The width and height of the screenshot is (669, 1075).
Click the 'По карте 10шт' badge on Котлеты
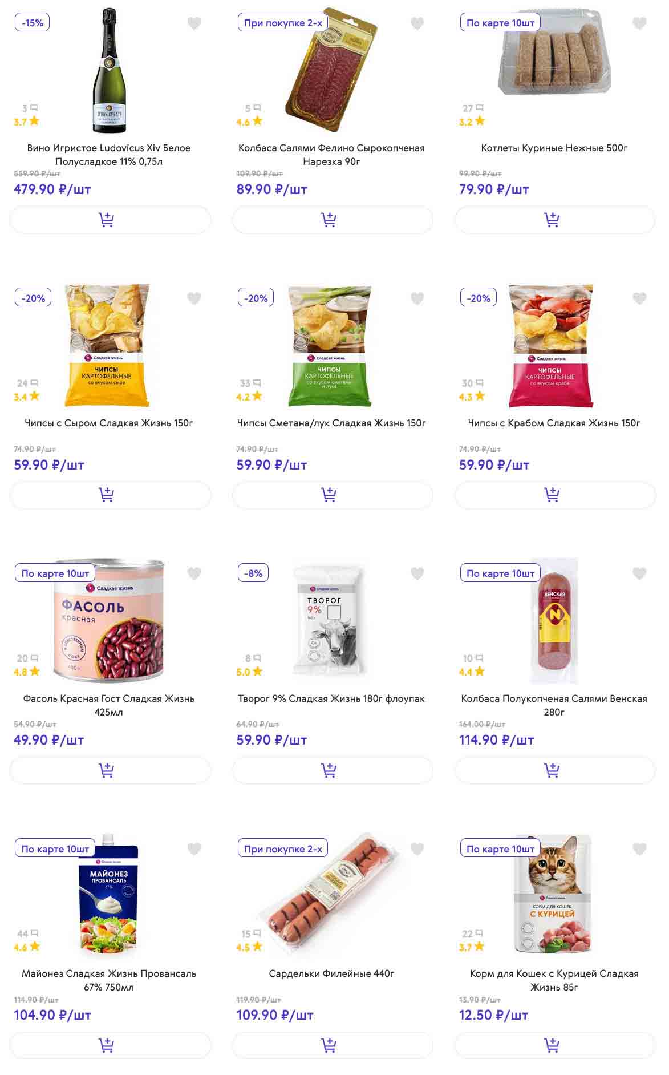point(500,23)
